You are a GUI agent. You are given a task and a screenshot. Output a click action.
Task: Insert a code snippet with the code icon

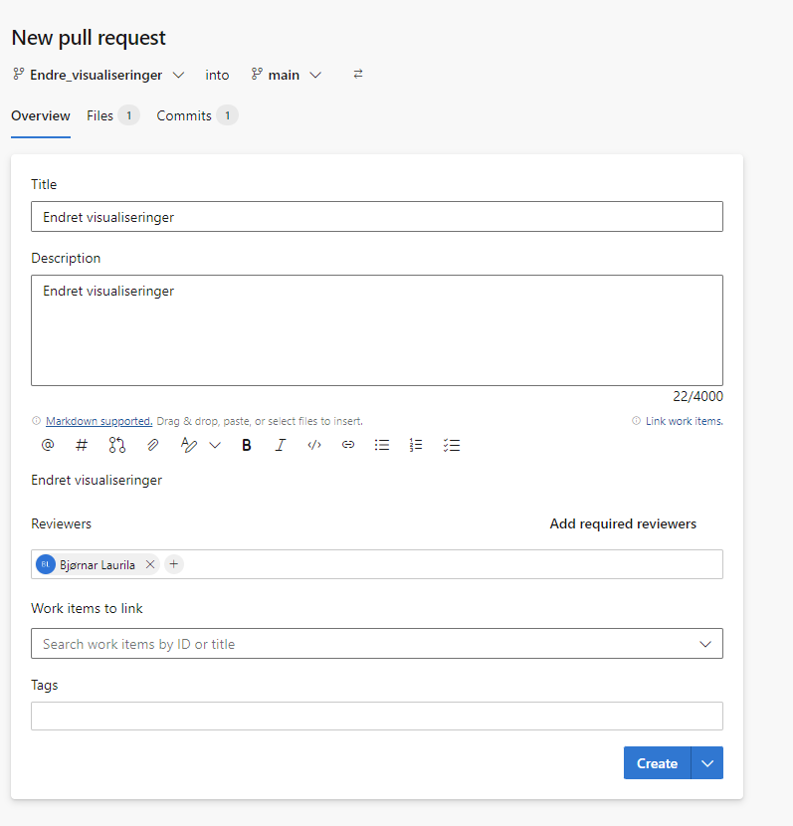[314, 445]
